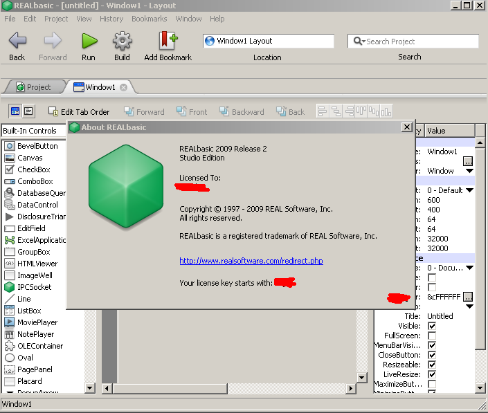Open the realsoftware.com redirect link
The height and width of the screenshot is (413, 488).
click(x=251, y=261)
